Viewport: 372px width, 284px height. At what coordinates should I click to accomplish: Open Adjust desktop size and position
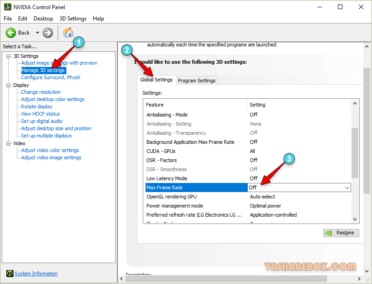[x=56, y=128]
